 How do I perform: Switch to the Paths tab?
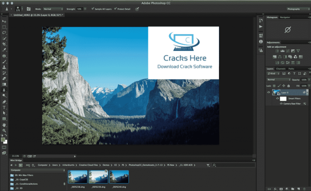point(291,69)
